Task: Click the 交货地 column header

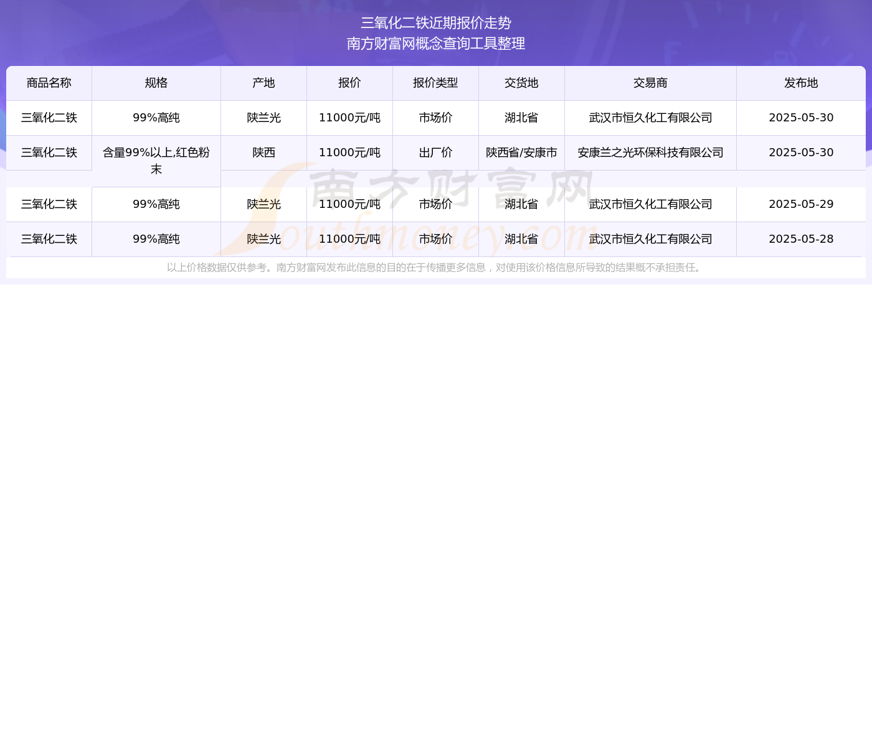Action: point(522,83)
